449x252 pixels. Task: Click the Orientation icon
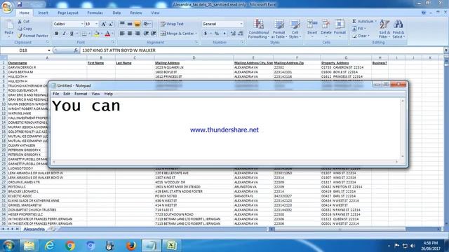pos(146,24)
